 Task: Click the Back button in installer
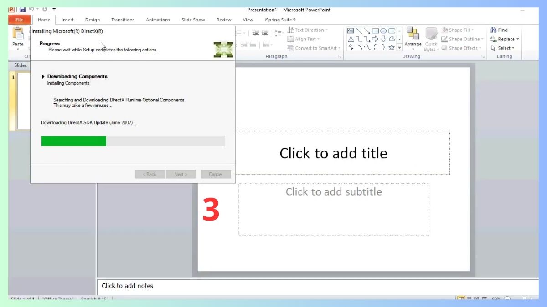(x=150, y=174)
